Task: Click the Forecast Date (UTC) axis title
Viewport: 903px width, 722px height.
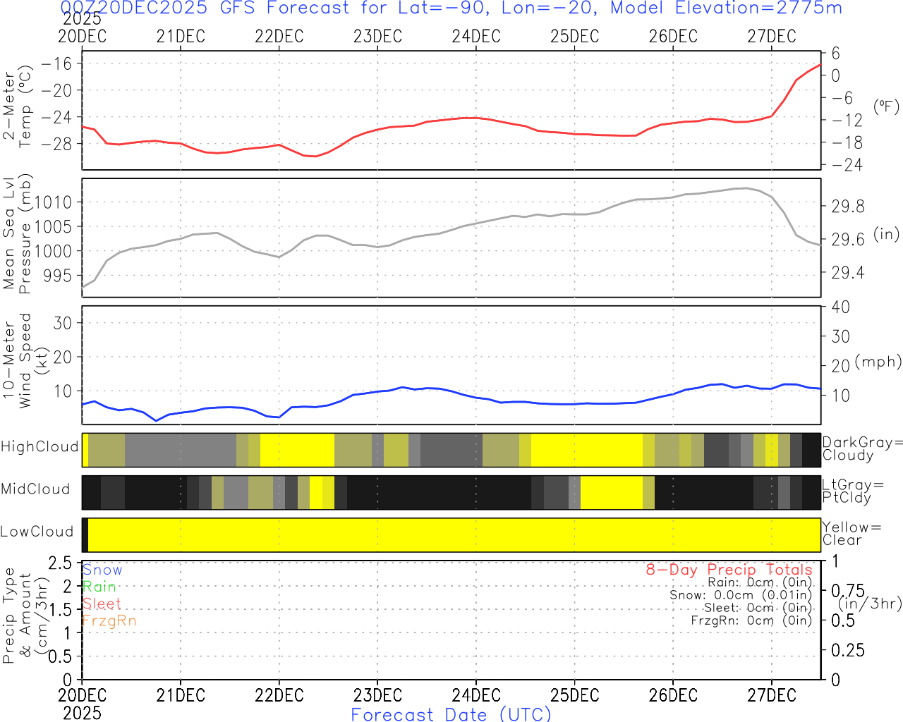Action: (x=451, y=714)
